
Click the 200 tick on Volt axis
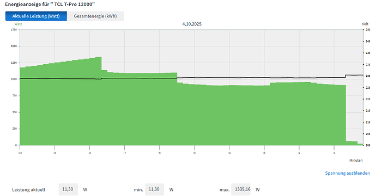pyautogui.click(x=368, y=145)
